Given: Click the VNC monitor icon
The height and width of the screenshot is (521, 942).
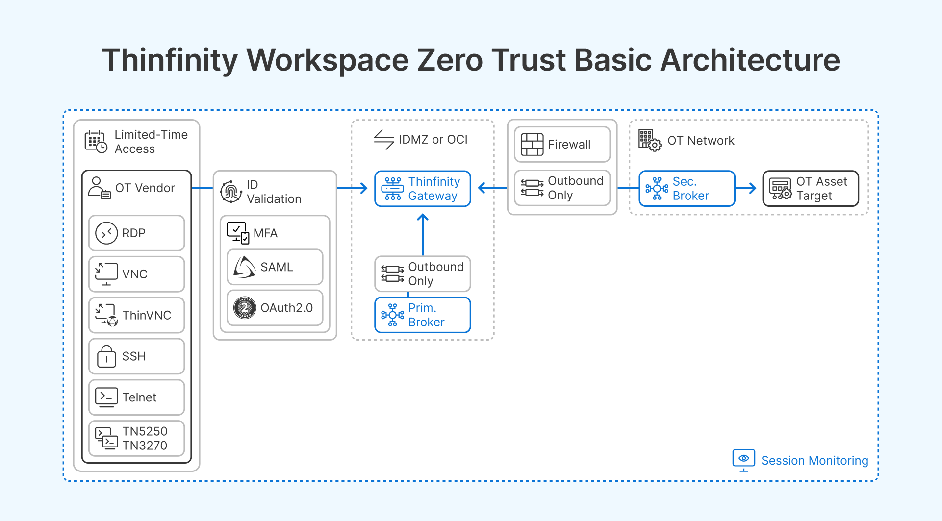Looking at the screenshot, I should pyautogui.click(x=106, y=274).
